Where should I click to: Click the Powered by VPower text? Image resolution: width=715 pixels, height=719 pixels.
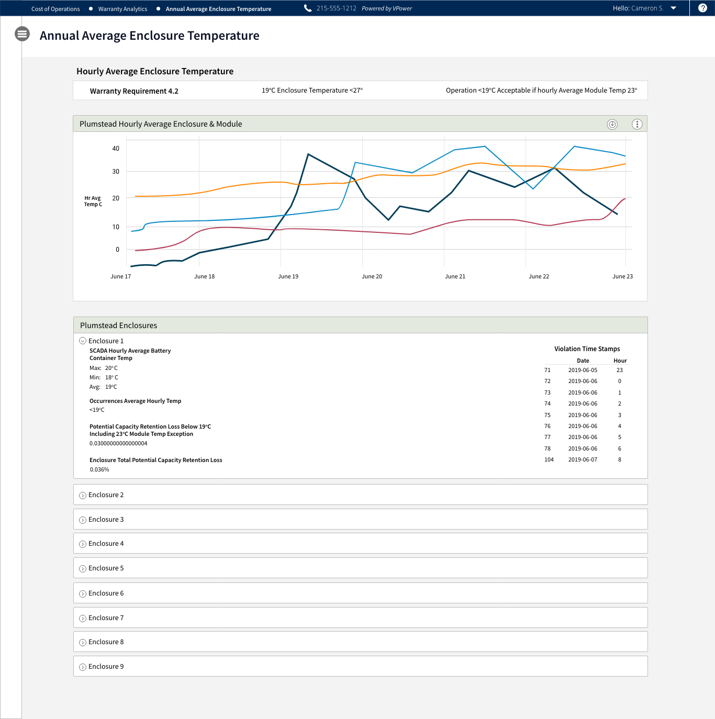tap(387, 8)
